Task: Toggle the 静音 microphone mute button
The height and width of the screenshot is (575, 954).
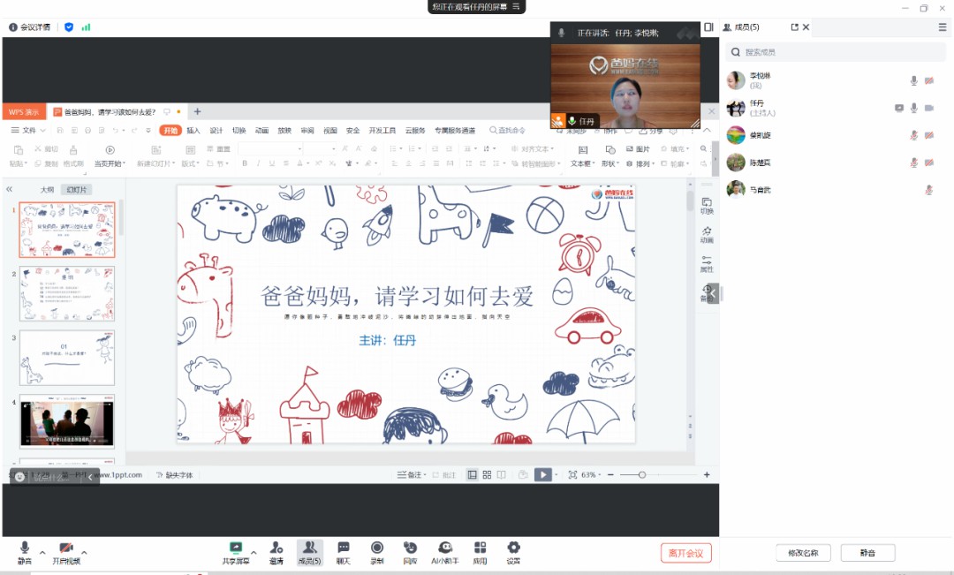Action: pos(25,552)
